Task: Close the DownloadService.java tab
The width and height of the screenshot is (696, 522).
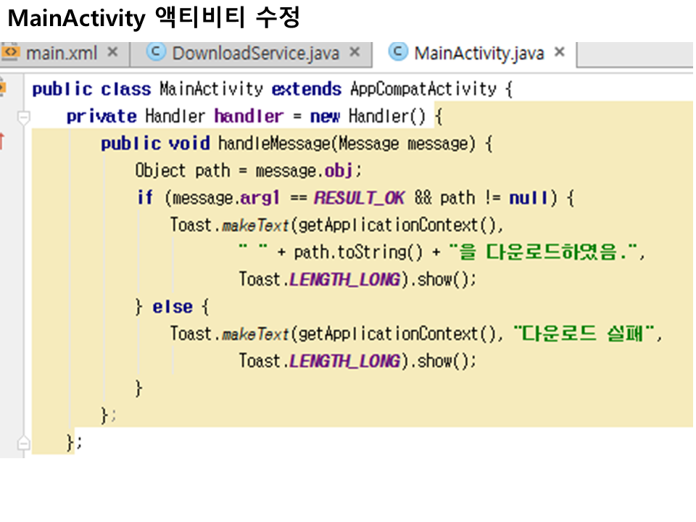Action: pos(354,52)
